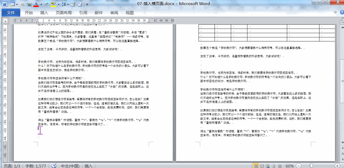Switch to Web Layout view

coord(267,166)
